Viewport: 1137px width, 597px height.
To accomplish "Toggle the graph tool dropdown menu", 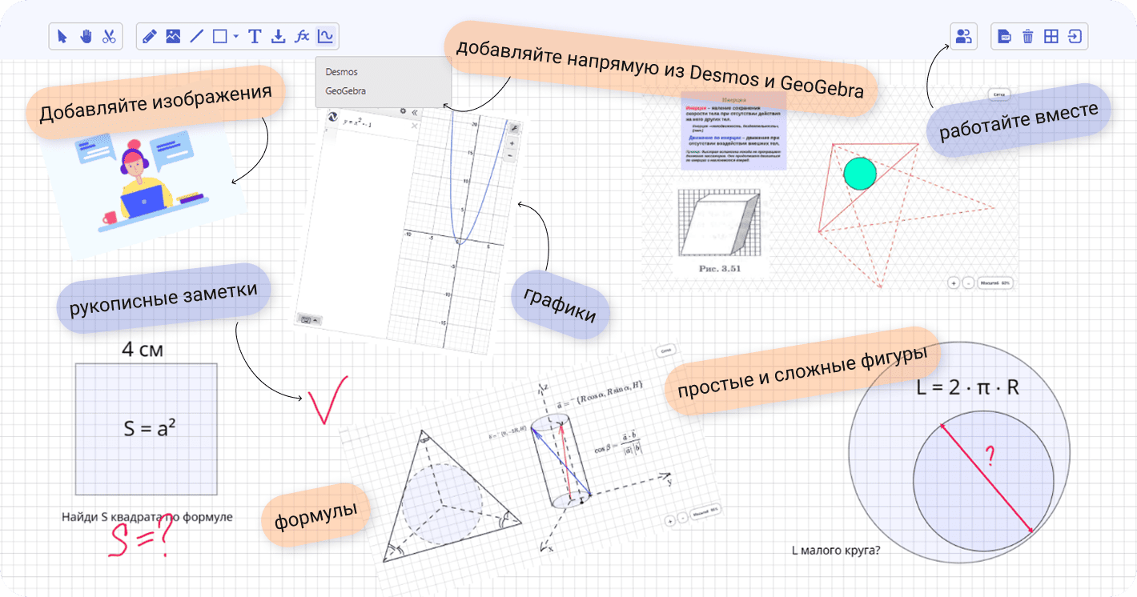I will point(325,36).
